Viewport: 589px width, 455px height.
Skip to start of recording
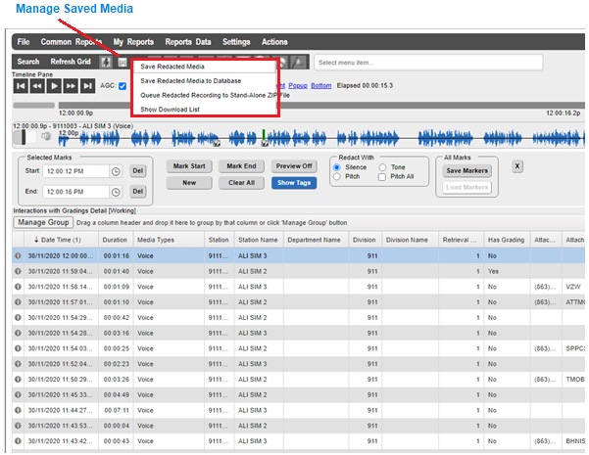(x=20, y=86)
